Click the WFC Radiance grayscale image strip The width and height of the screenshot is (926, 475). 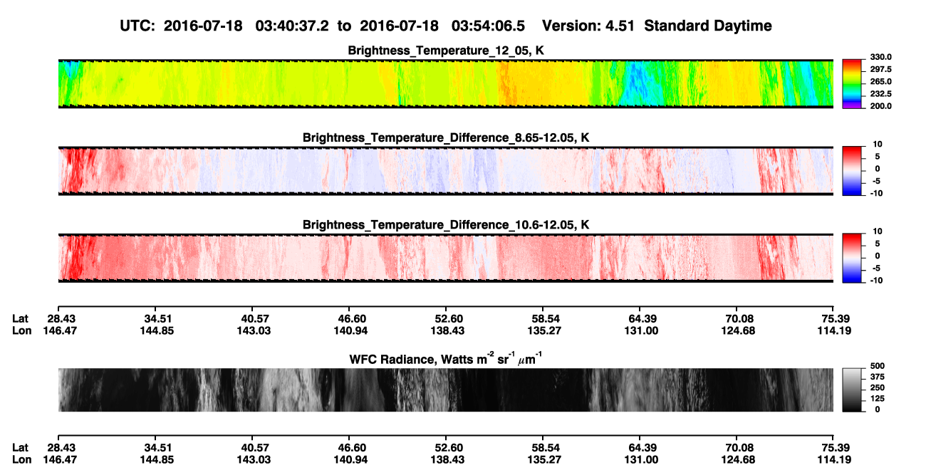(x=446, y=390)
